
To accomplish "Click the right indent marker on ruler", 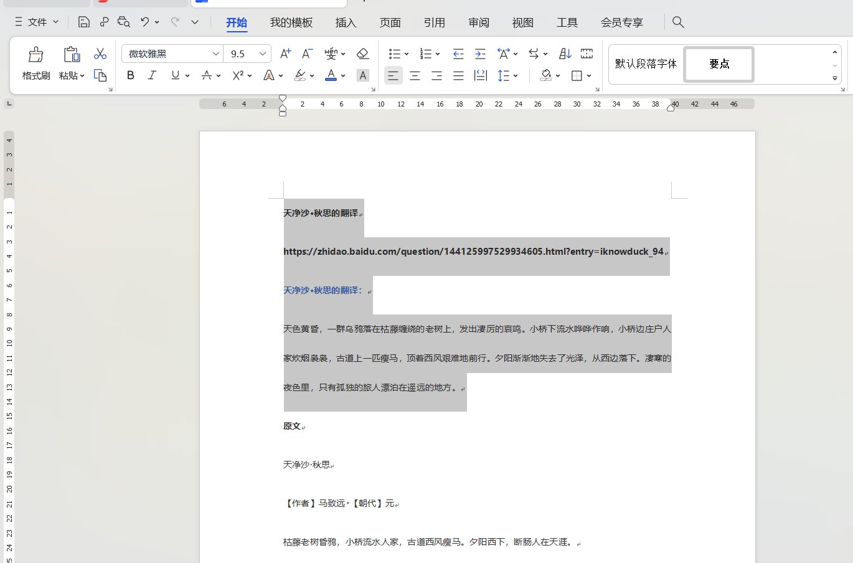I will click(x=671, y=108).
